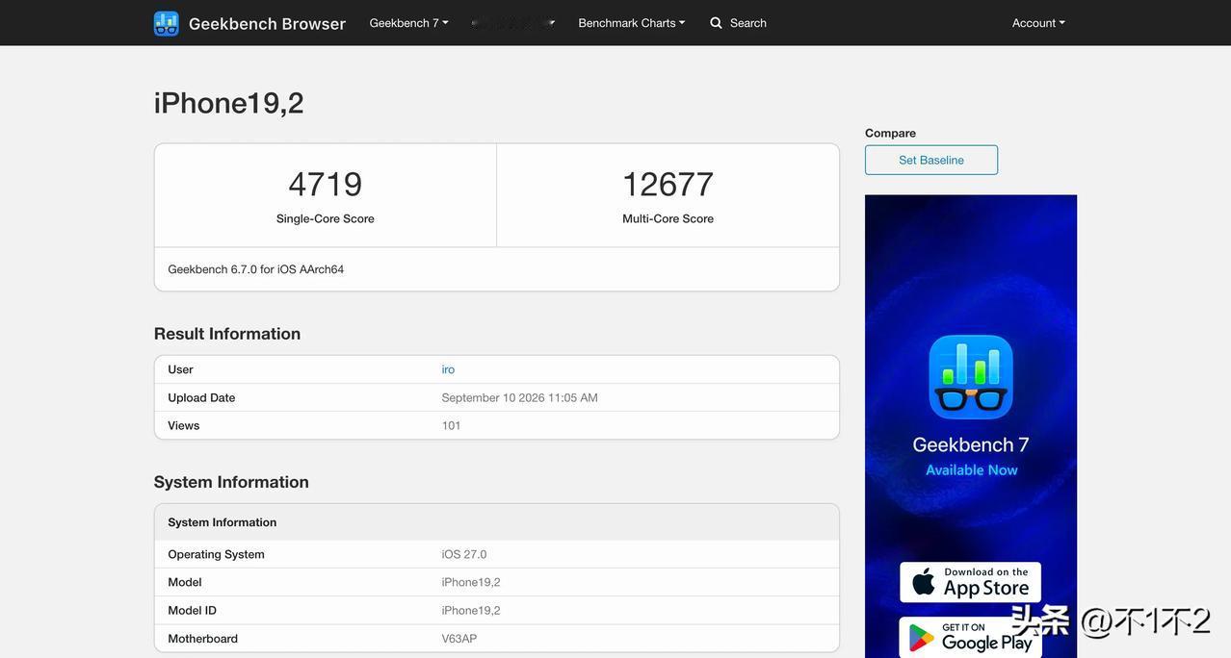Click Get it on Google Play badge
Screen dimensions: 1231x658
(971, 637)
